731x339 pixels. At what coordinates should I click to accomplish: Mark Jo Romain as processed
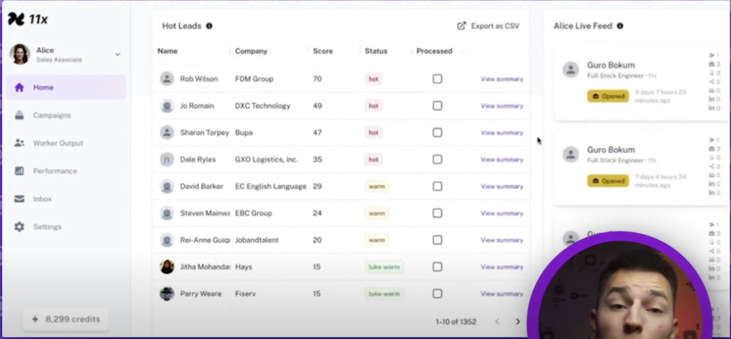437,106
